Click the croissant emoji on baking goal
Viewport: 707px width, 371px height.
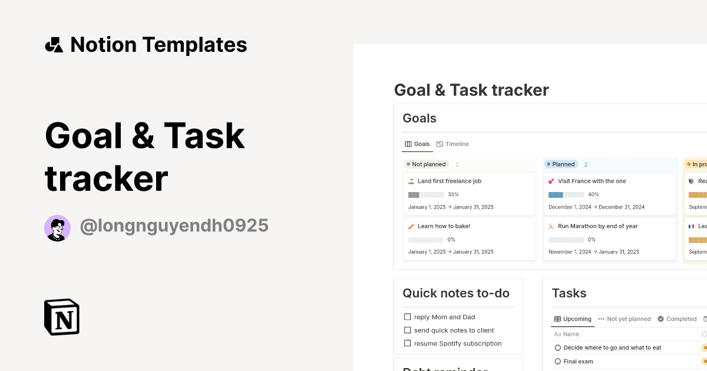(411, 226)
